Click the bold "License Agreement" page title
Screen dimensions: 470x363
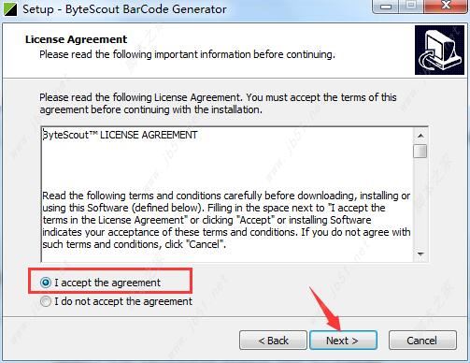coord(76,39)
